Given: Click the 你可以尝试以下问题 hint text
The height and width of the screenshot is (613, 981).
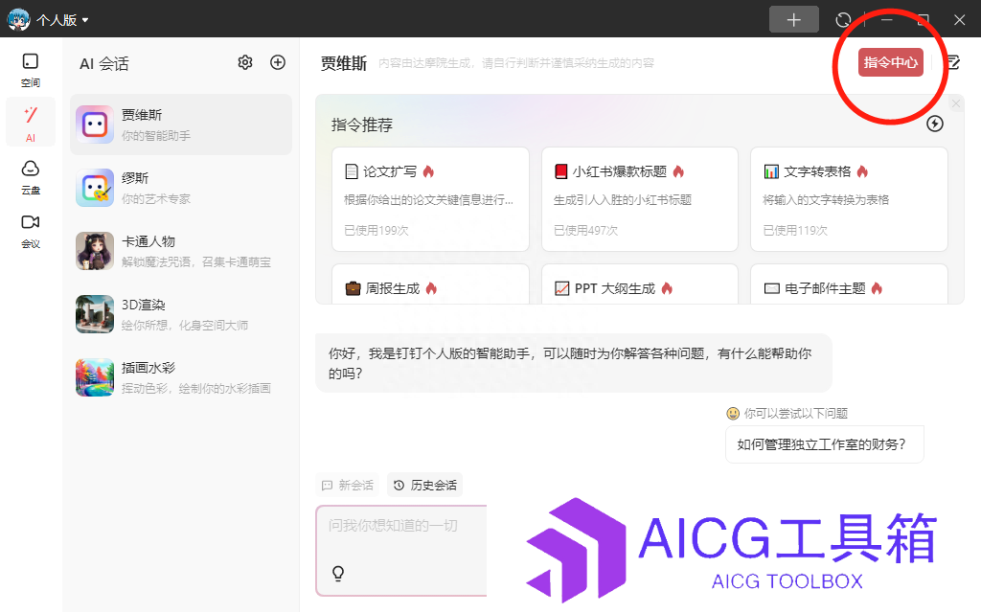Looking at the screenshot, I should tap(795, 414).
